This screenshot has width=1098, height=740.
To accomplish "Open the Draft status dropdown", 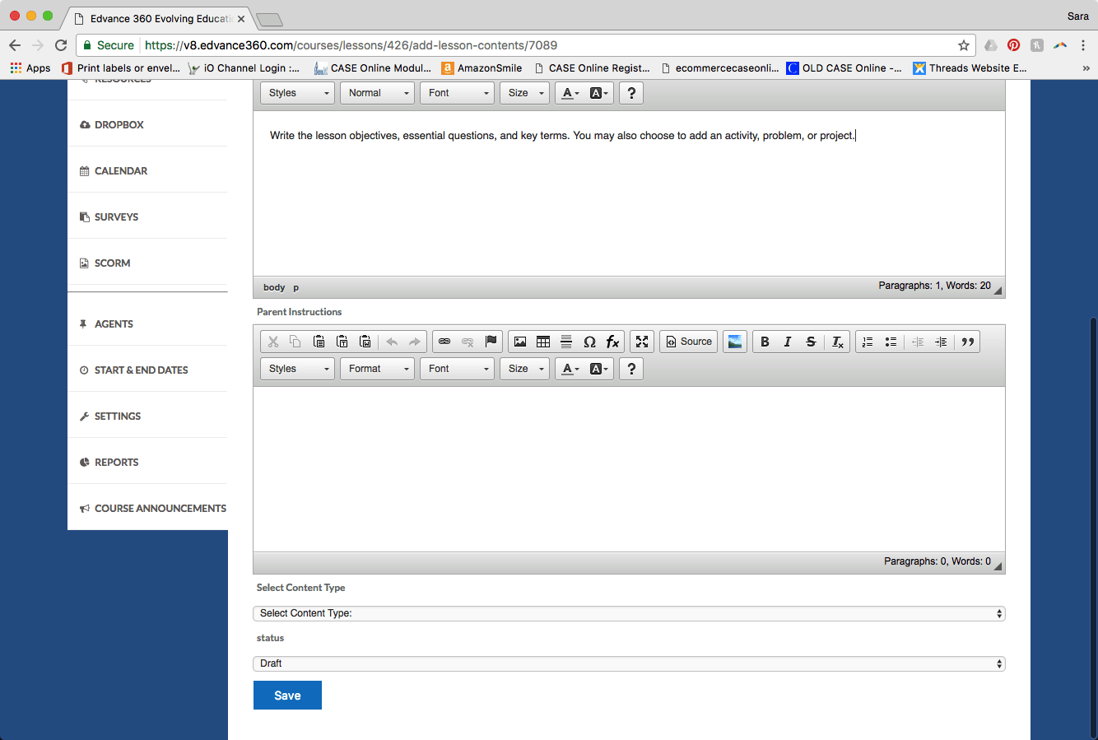I will point(629,663).
